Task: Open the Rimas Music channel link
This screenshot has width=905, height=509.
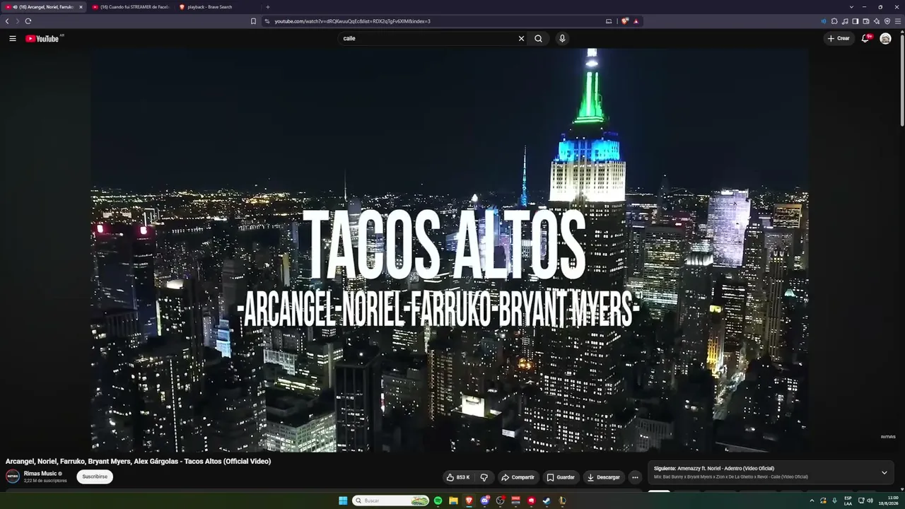Action: (x=40, y=474)
